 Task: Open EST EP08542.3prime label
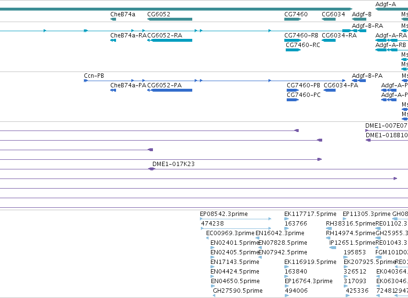[224, 214]
